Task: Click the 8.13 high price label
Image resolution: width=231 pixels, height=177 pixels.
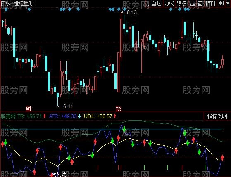Action: click(132, 12)
